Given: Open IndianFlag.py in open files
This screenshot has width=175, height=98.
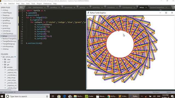Looking at the screenshot, I should click(x=7, y=13).
